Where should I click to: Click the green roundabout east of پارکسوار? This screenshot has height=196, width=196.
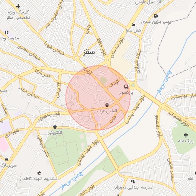[133, 85]
